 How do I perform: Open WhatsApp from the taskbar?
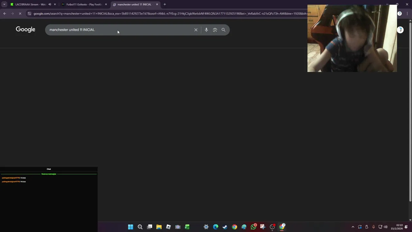click(x=254, y=227)
